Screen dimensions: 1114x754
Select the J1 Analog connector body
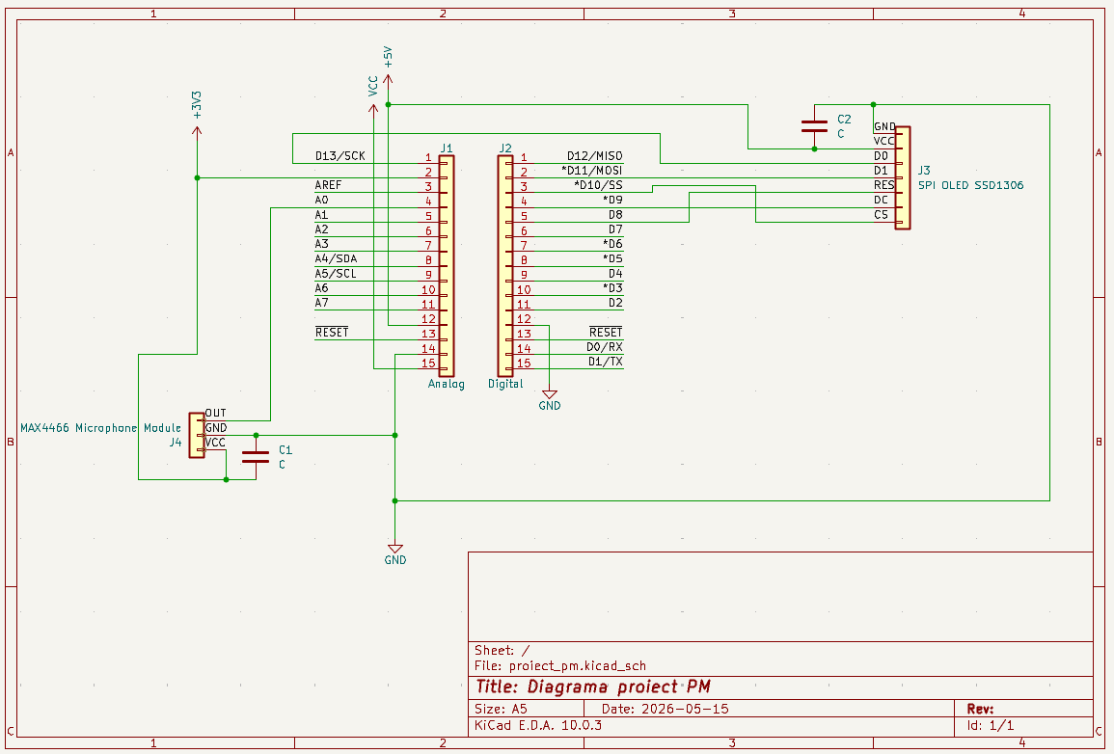pos(447,265)
